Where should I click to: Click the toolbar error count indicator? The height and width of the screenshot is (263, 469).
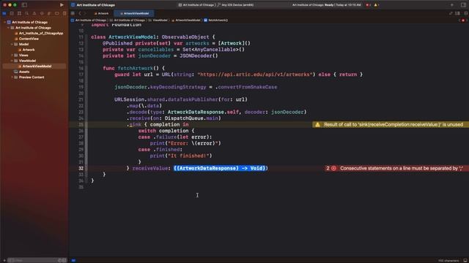[369, 5]
